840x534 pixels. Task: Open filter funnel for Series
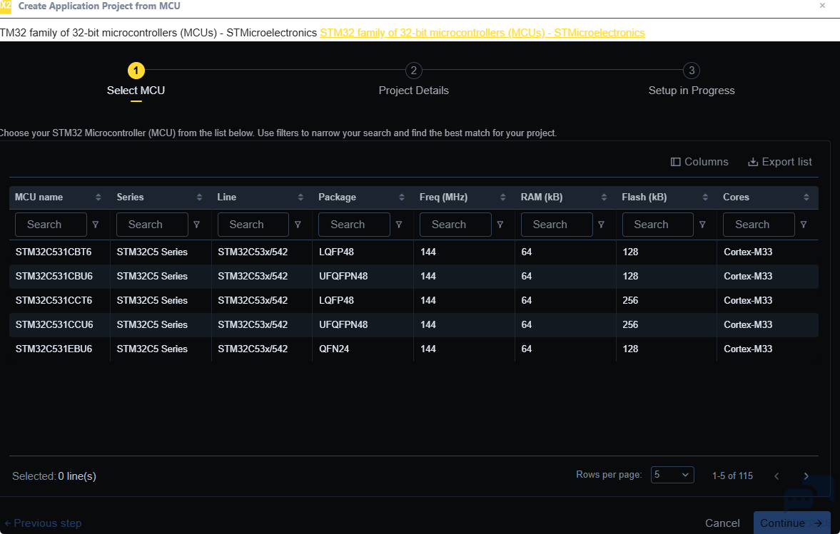coord(196,225)
